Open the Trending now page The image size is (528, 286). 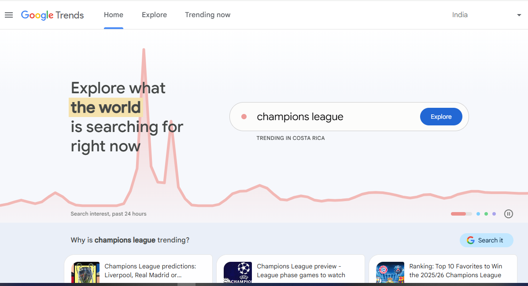207,15
